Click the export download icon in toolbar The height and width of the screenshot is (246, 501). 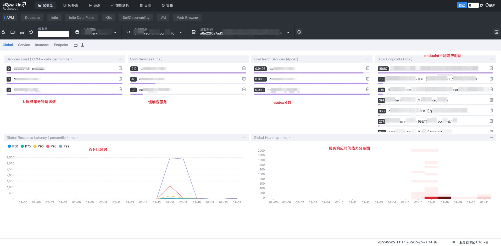click(x=22, y=32)
